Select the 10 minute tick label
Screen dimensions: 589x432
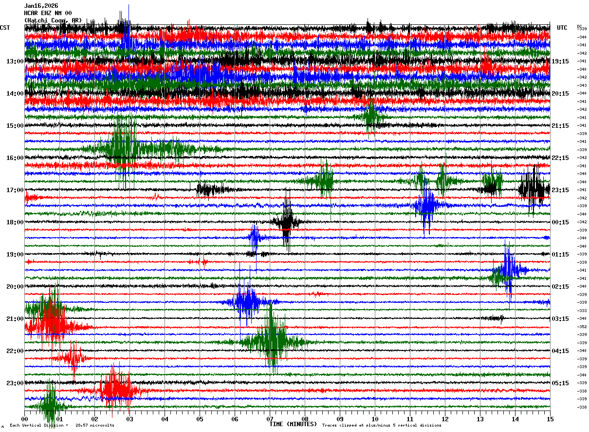(x=375, y=419)
